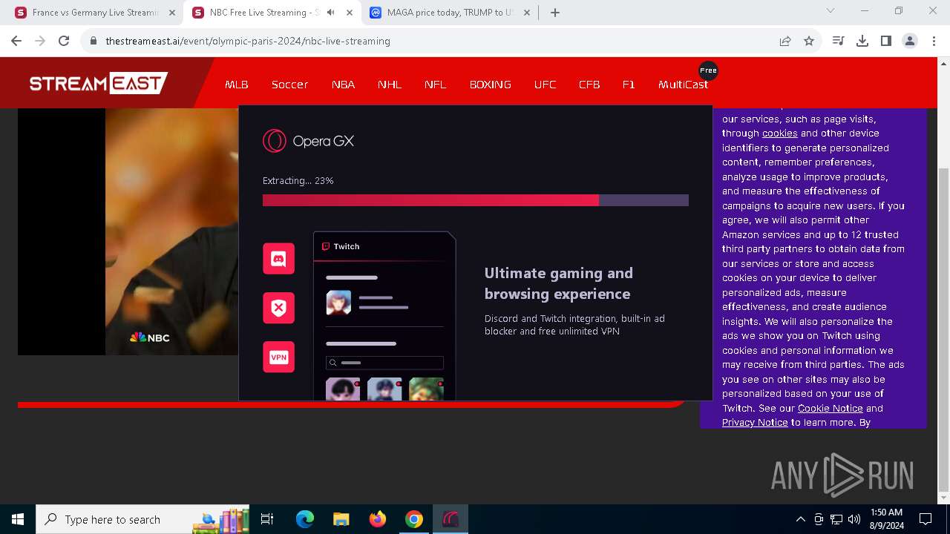Open the Privacy Notice link
This screenshot has height=534, width=950.
tap(755, 423)
